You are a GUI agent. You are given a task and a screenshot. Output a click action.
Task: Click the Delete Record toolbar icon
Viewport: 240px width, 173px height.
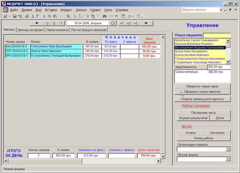point(117,16)
